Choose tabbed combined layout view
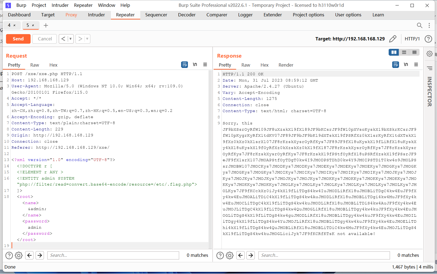437x274 pixels. (414, 52)
